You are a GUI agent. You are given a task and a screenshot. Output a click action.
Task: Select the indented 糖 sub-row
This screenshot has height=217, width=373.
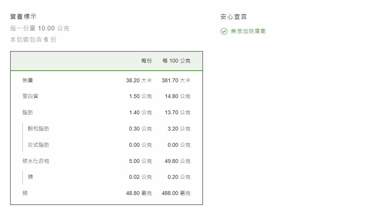[31, 177]
